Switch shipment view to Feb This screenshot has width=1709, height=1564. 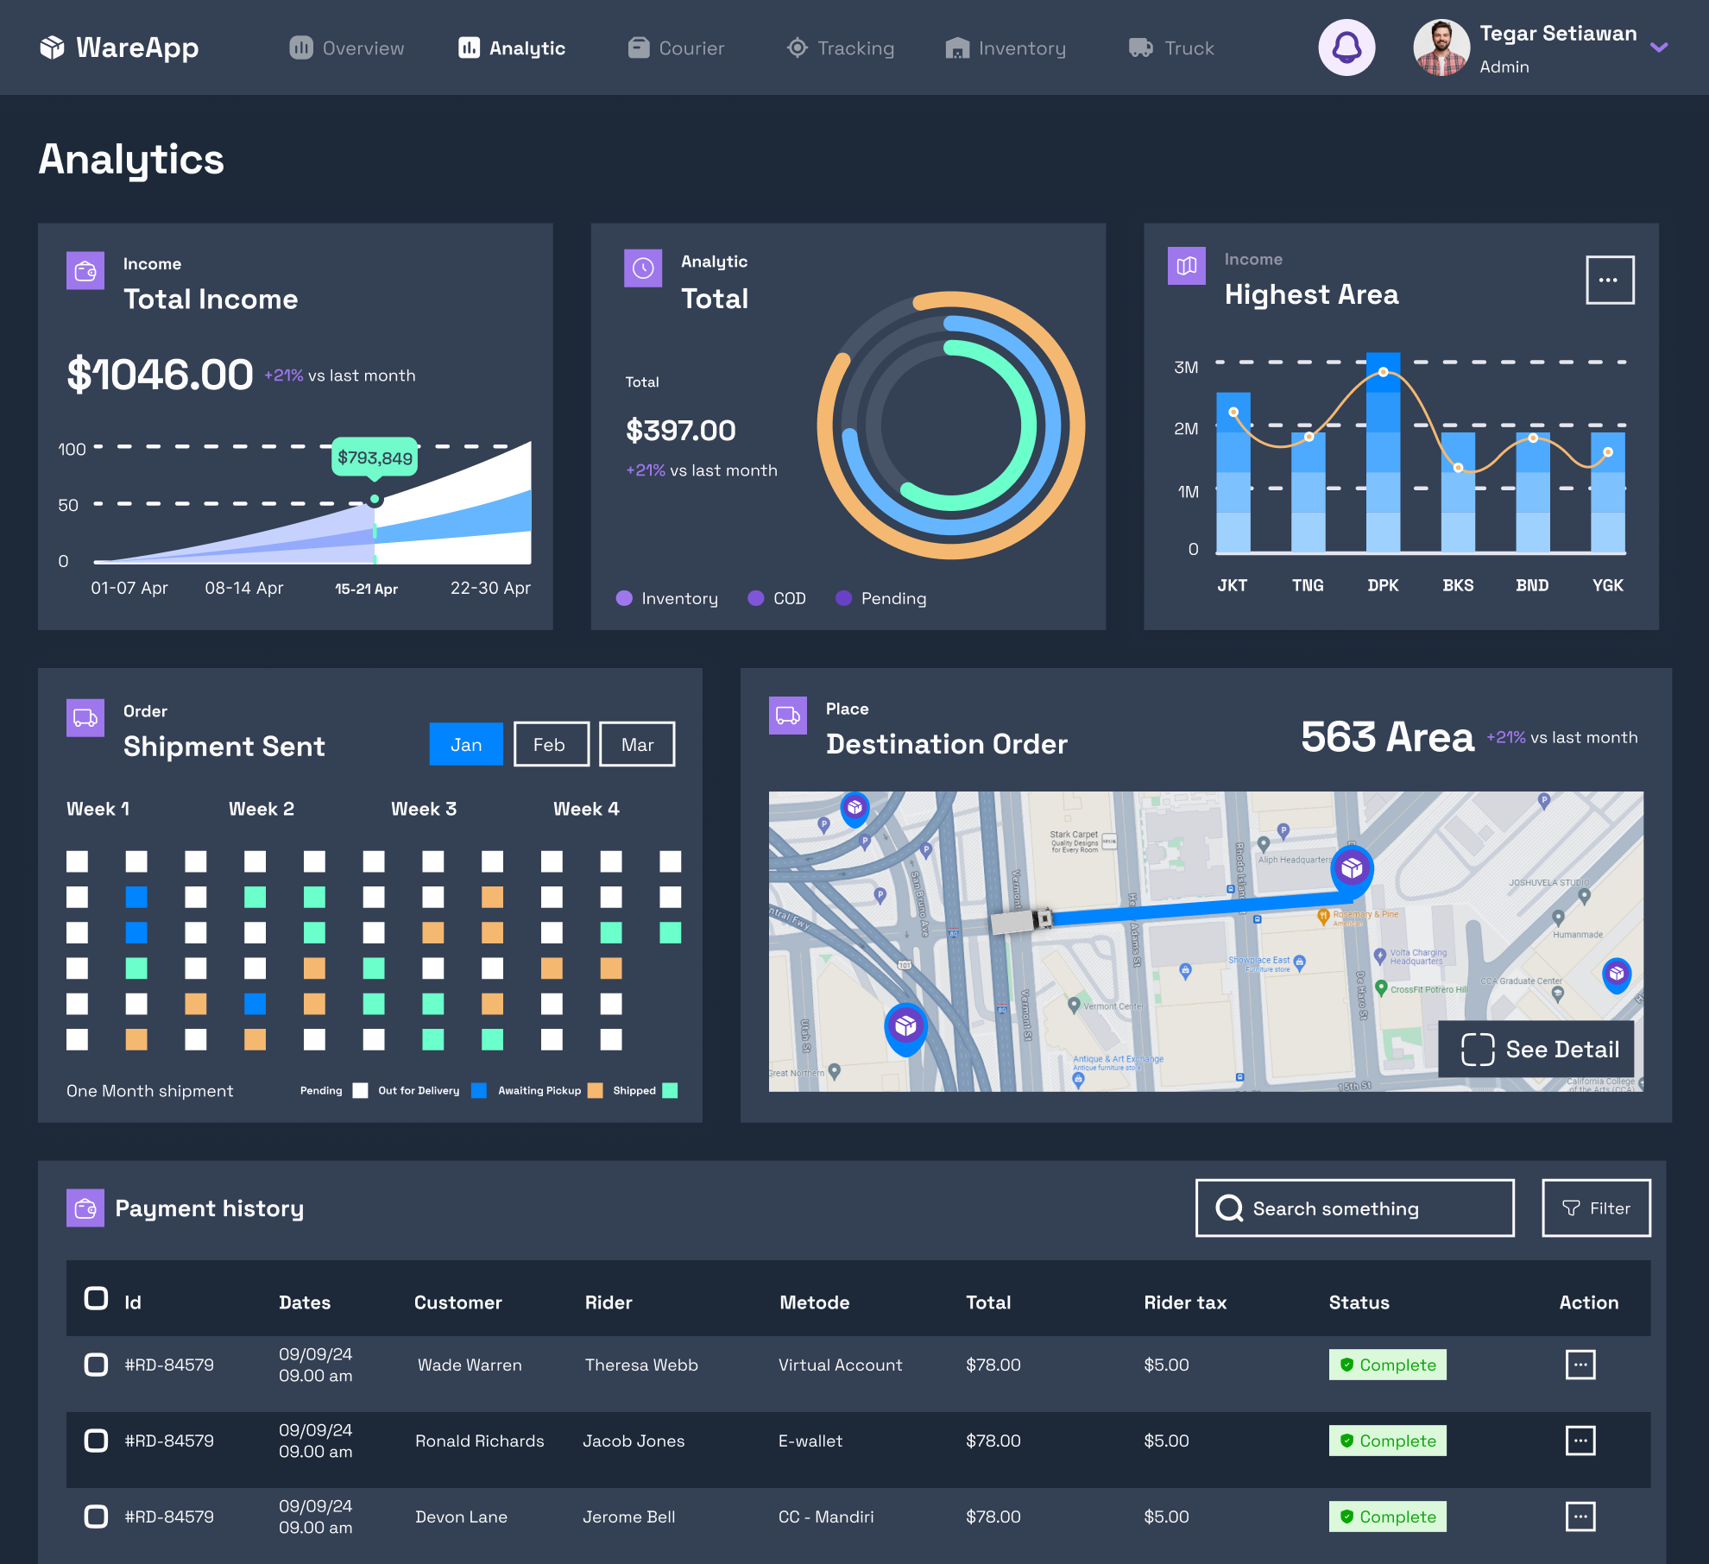[x=551, y=744]
